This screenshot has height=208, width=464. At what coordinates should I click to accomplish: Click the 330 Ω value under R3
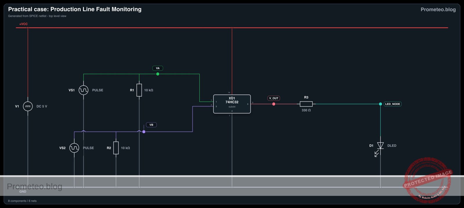(x=306, y=110)
